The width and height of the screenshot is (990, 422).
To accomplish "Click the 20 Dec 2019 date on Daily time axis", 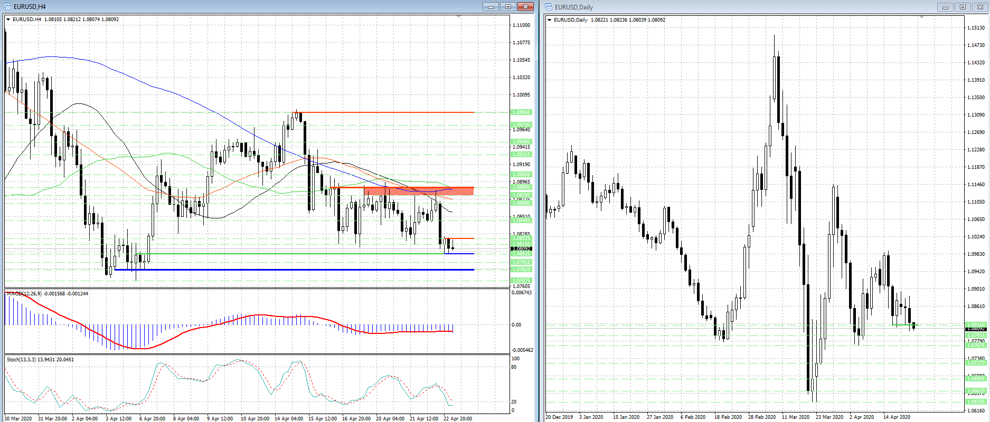I will point(559,417).
